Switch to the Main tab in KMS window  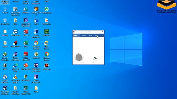[75, 35]
